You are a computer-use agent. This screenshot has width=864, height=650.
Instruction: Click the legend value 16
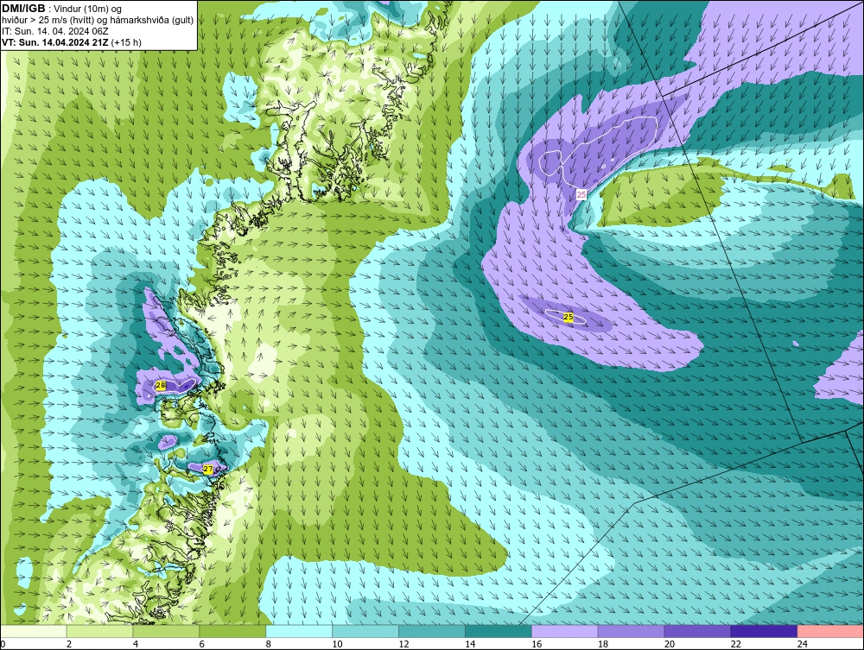click(537, 644)
